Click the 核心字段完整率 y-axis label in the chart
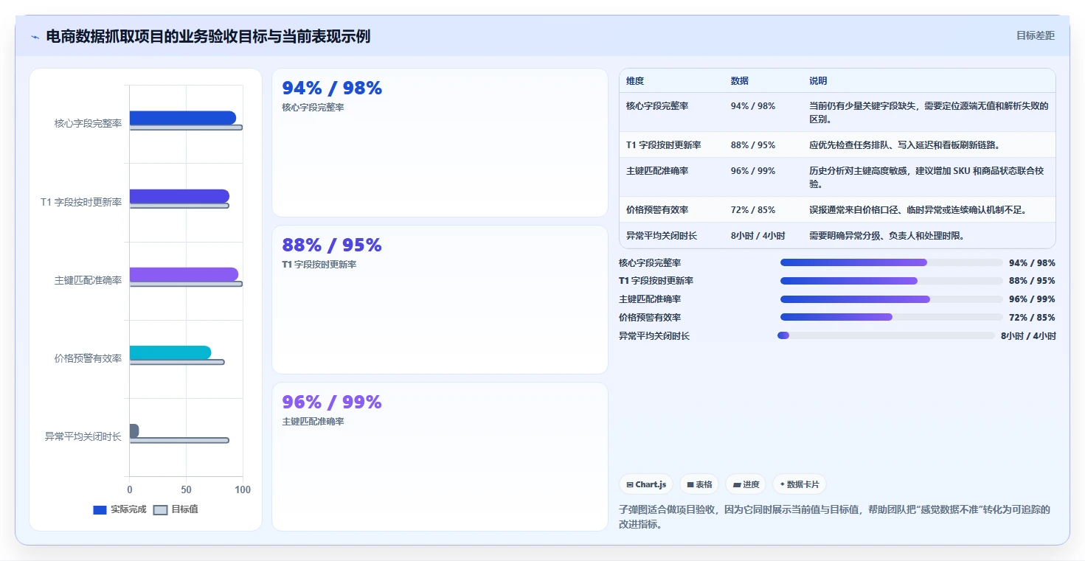 [88, 123]
